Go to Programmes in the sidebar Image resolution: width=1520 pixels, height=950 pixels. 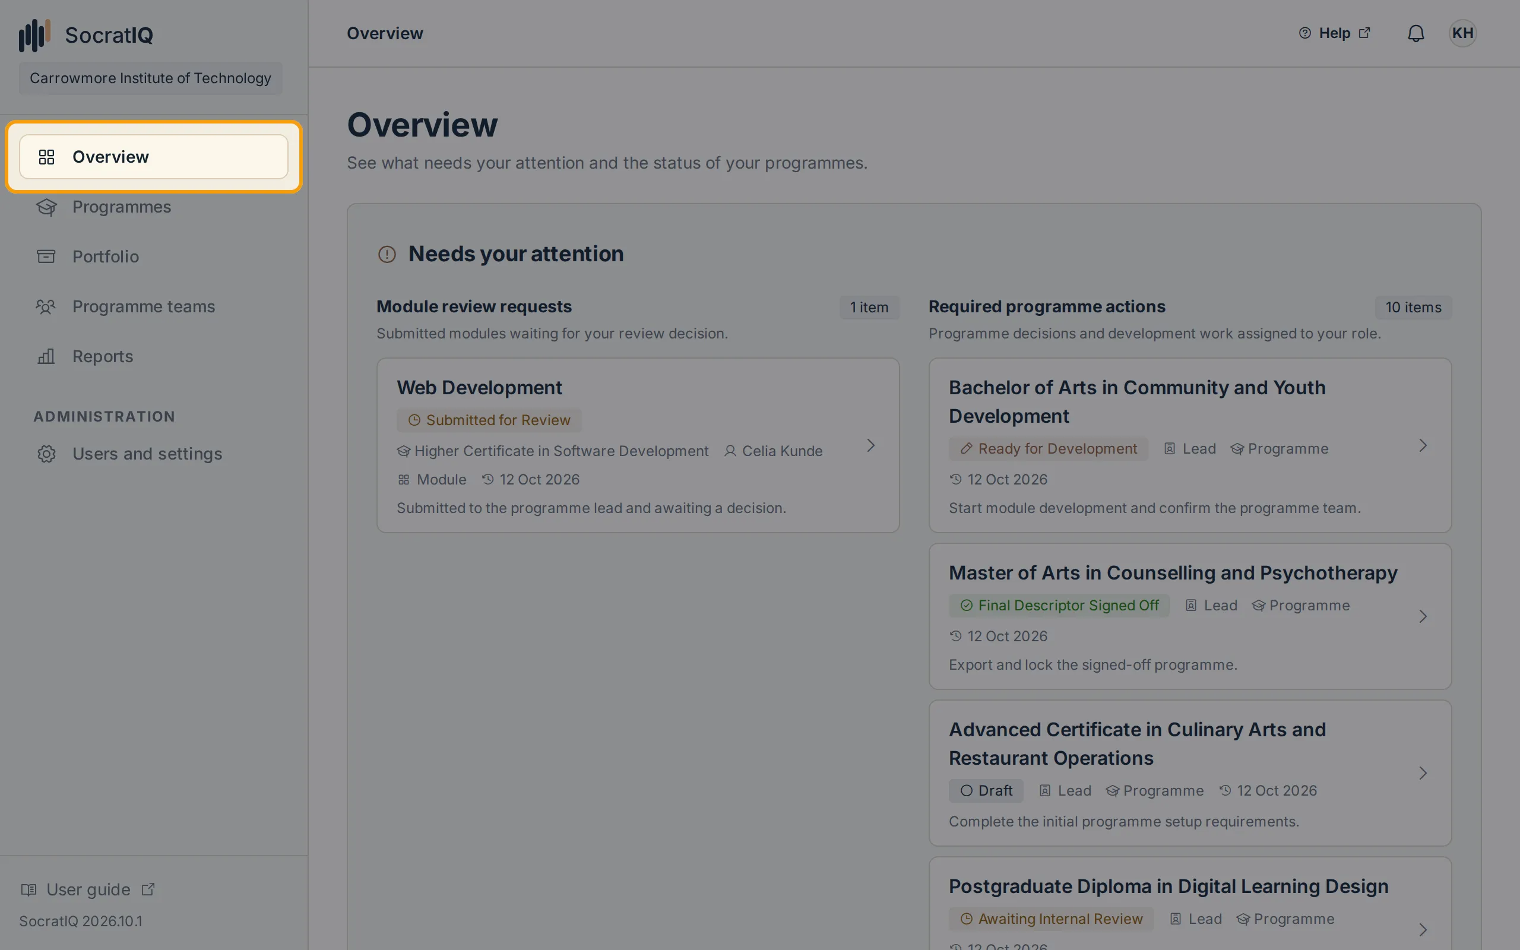coord(154,207)
